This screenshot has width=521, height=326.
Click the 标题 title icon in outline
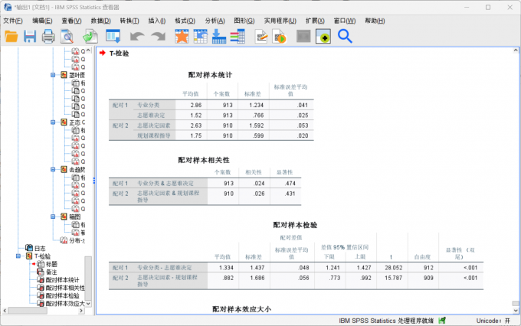click(41, 264)
